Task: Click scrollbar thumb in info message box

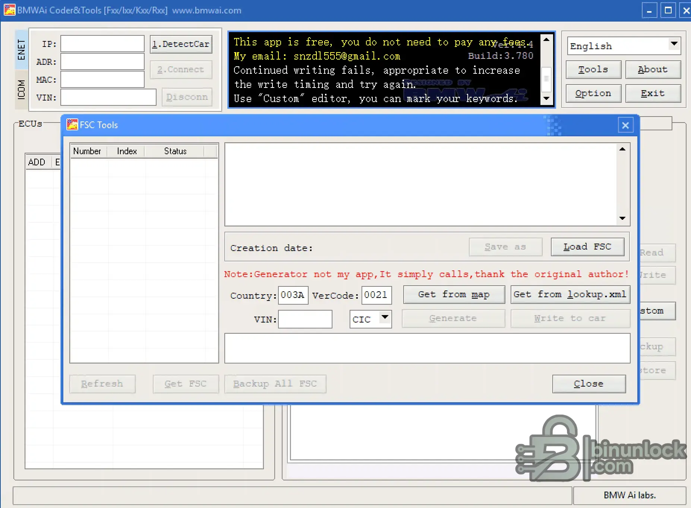Action: click(546, 79)
